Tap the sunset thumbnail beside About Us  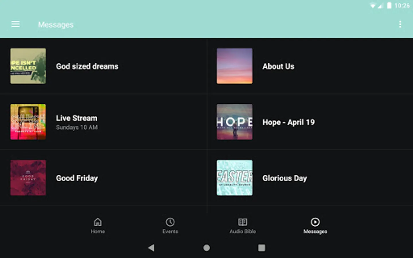point(234,66)
